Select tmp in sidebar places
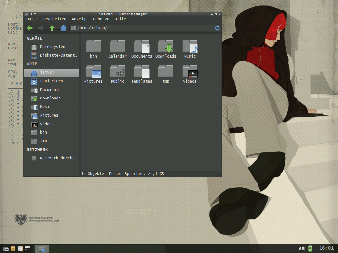This screenshot has width=338, height=253. pos(51,141)
